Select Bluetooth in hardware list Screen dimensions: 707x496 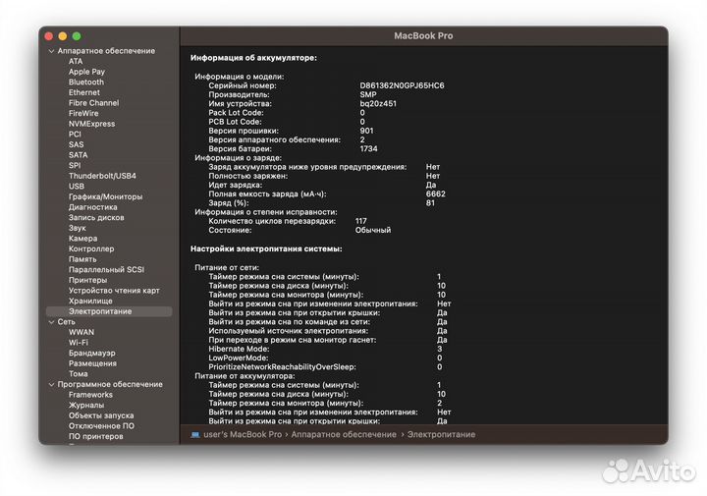click(86, 83)
